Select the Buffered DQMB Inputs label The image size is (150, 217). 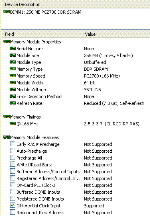[38, 192]
